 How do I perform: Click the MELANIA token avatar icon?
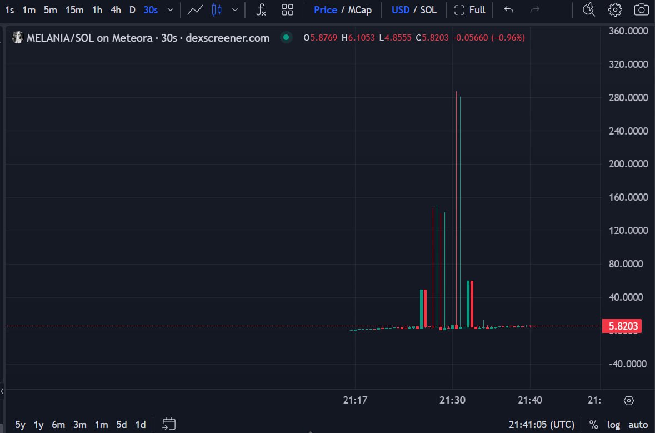[18, 38]
